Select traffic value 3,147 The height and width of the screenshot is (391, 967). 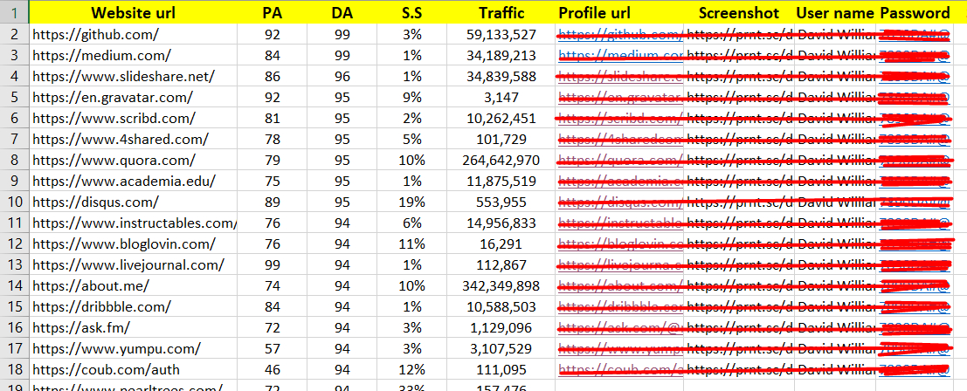(x=501, y=97)
